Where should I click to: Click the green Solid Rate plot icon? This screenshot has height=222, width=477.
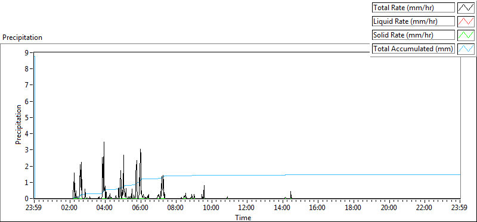pos(466,35)
